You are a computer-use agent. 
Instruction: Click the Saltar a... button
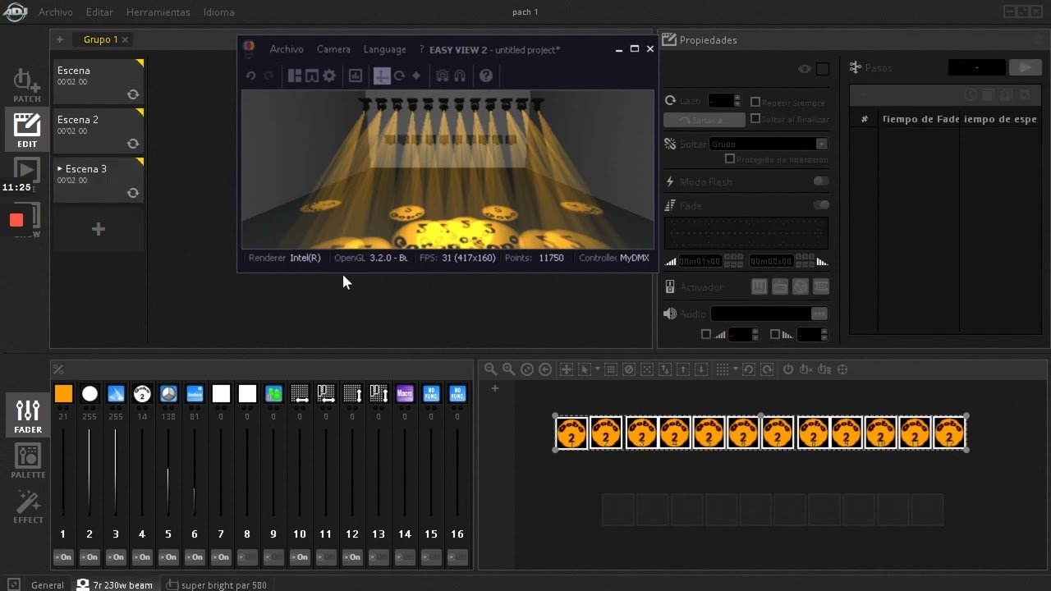coord(704,120)
